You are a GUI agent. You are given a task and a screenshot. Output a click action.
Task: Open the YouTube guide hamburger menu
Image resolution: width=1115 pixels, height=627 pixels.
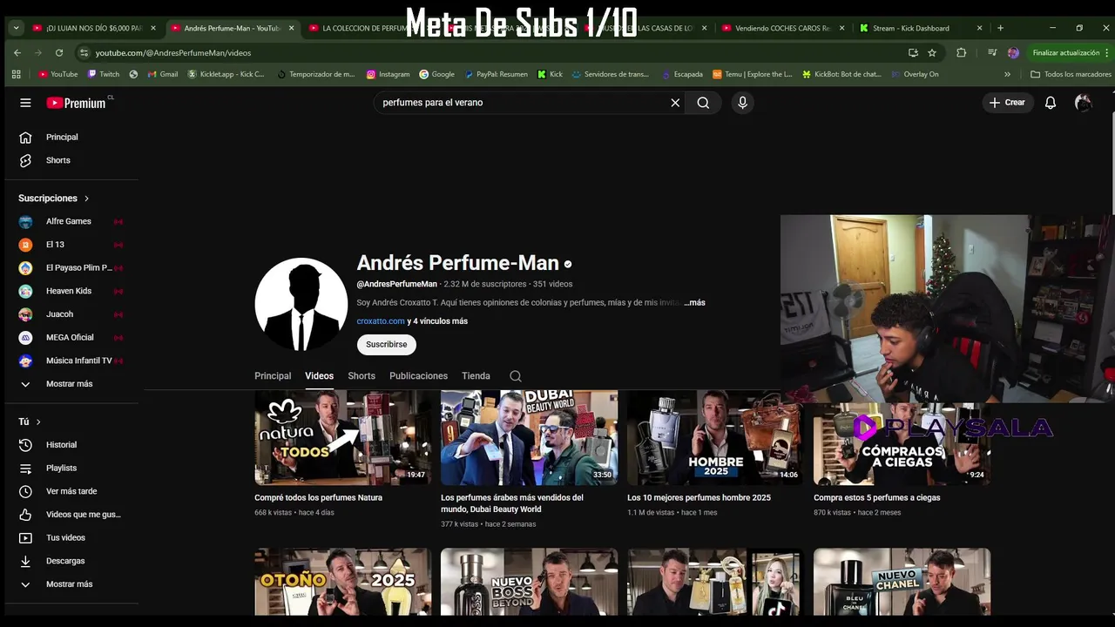coord(25,103)
